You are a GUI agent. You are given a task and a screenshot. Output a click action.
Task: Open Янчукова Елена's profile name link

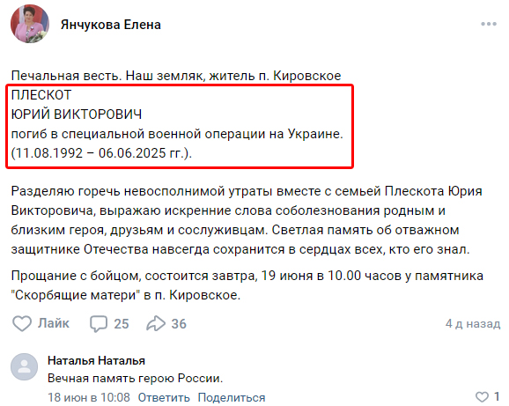111,25
